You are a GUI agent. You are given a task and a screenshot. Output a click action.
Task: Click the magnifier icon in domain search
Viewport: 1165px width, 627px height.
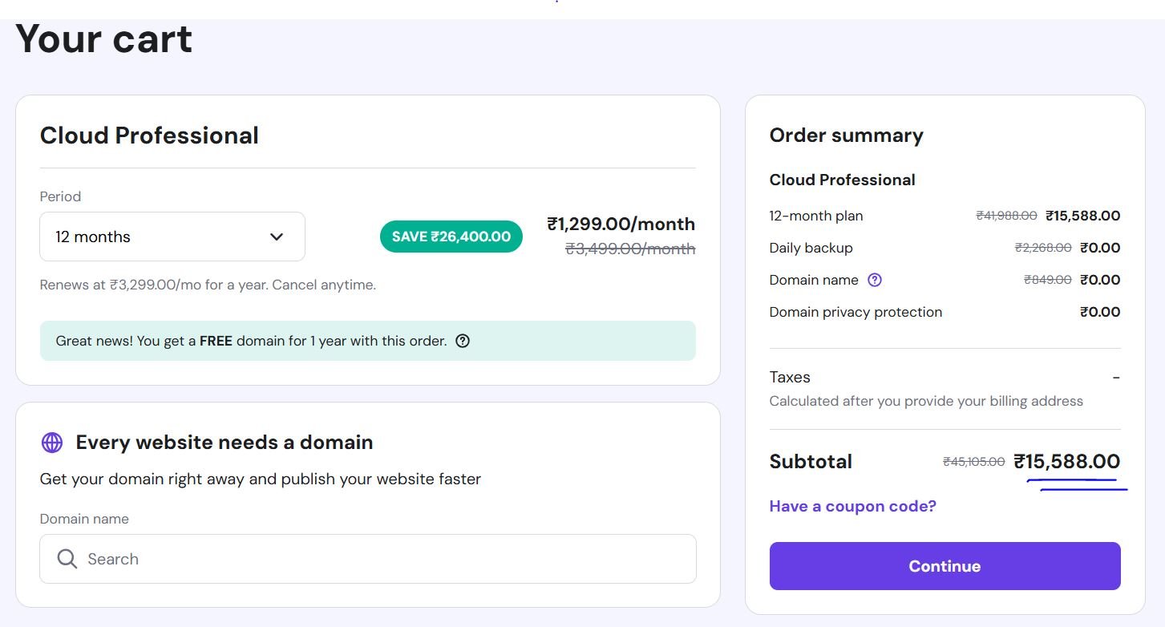coord(67,559)
